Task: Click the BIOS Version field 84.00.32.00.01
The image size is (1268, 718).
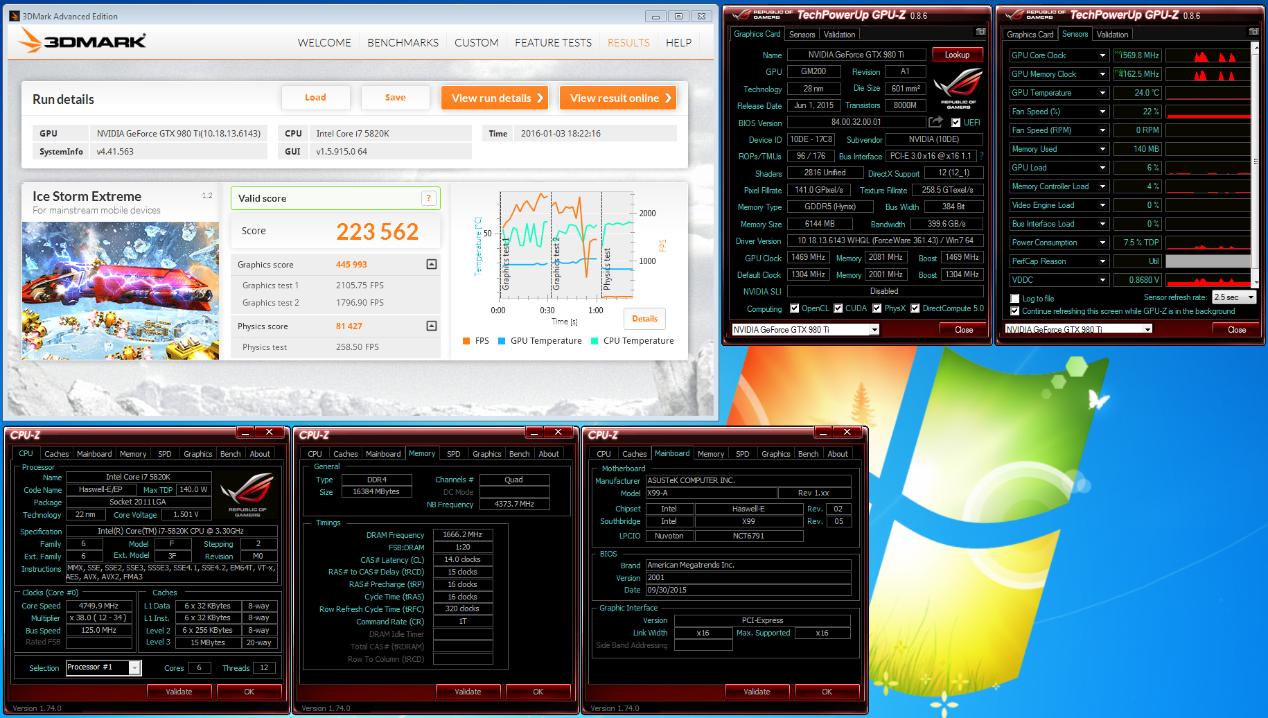Action: 856,122
